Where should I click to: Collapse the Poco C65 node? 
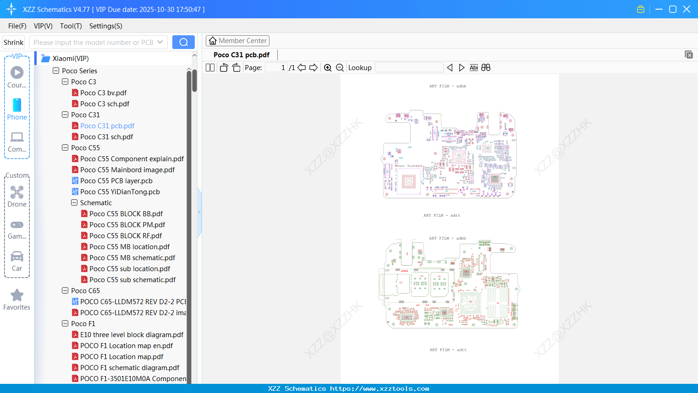65,291
